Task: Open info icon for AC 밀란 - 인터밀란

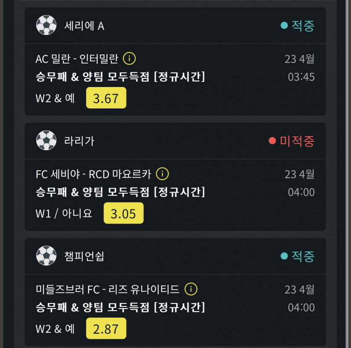Action: 129,58
